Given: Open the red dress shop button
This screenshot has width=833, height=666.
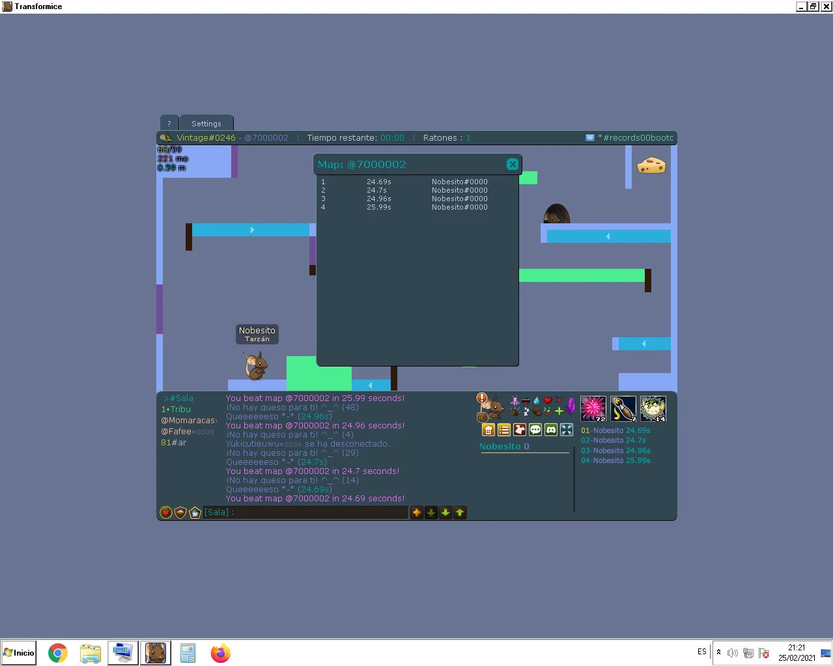Looking at the screenshot, I should click(x=520, y=430).
